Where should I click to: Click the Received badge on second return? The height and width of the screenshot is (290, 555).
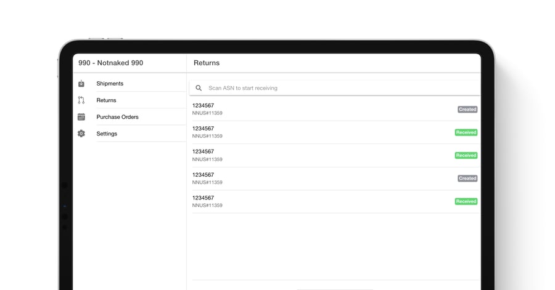click(x=466, y=132)
